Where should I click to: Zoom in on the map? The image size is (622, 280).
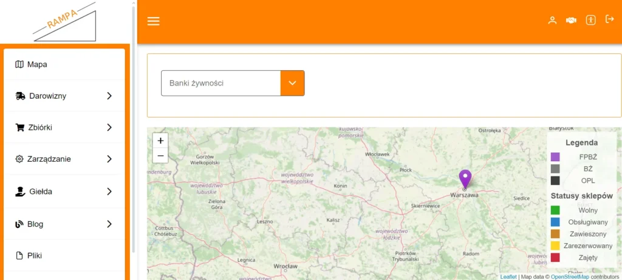(160, 141)
